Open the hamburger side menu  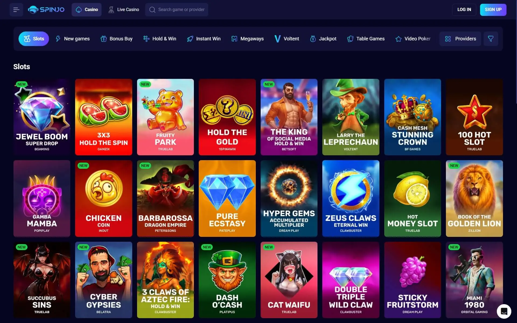click(x=16, y=10)
